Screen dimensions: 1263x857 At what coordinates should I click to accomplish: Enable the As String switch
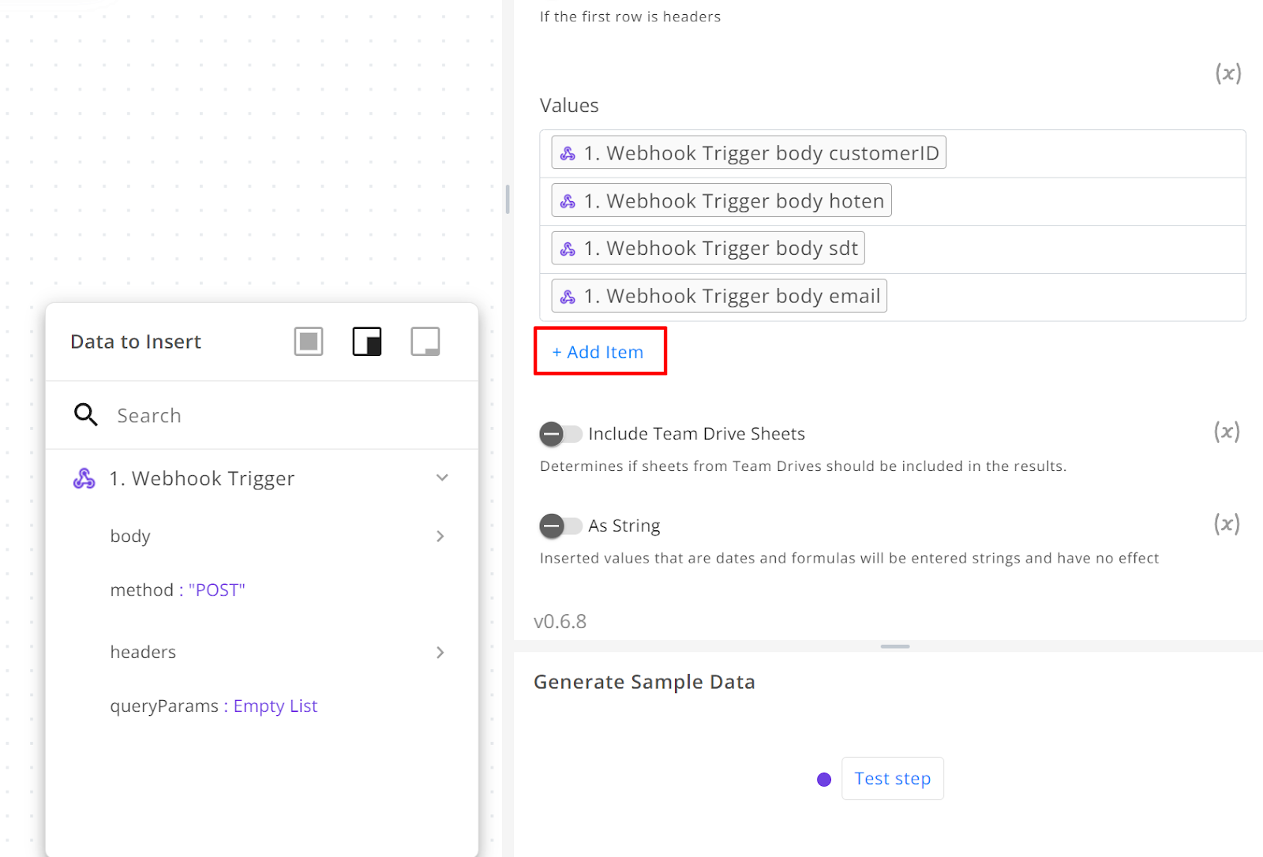[x=560, y=526]
